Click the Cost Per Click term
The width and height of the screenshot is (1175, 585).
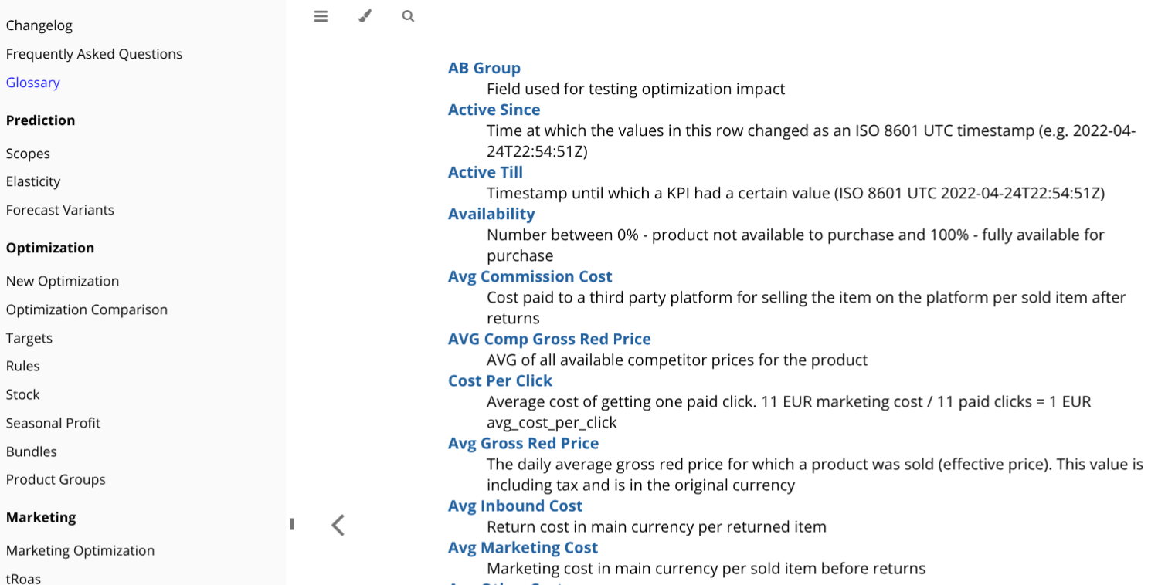click(501, 380)
